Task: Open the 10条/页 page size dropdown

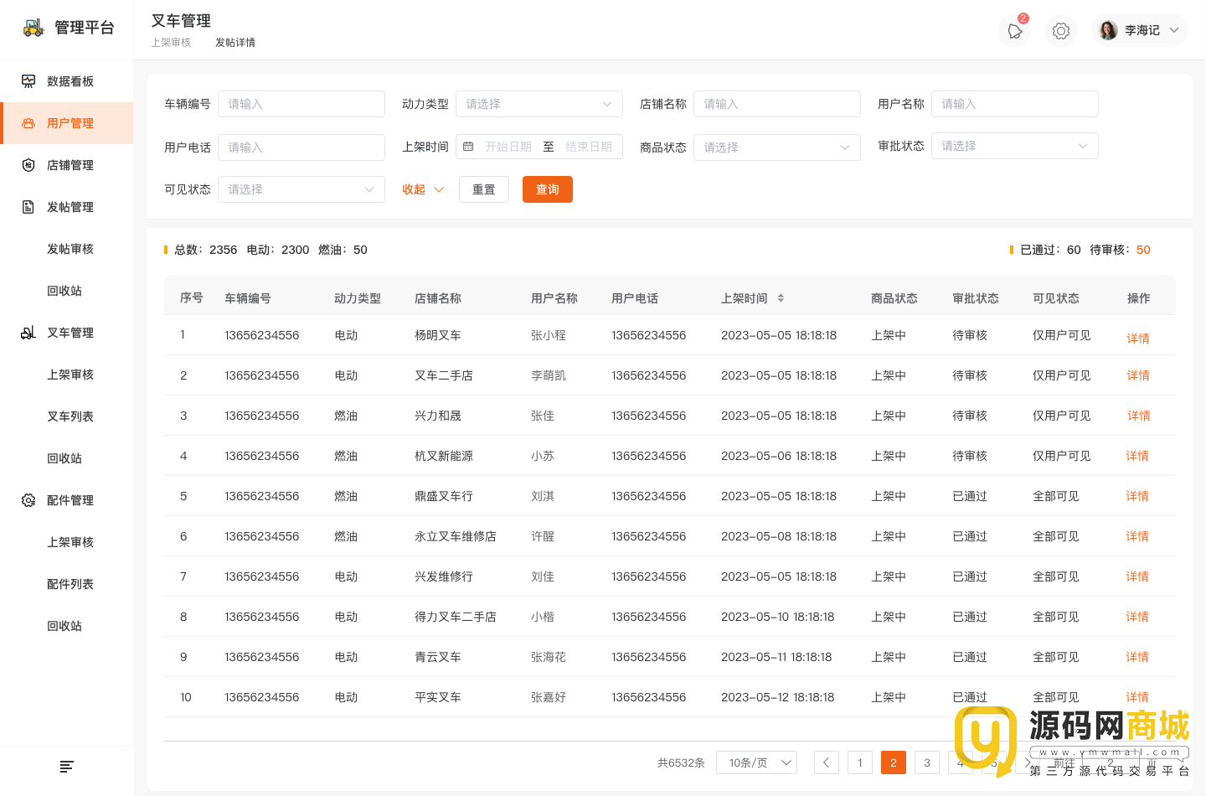Action: point(756,762)
